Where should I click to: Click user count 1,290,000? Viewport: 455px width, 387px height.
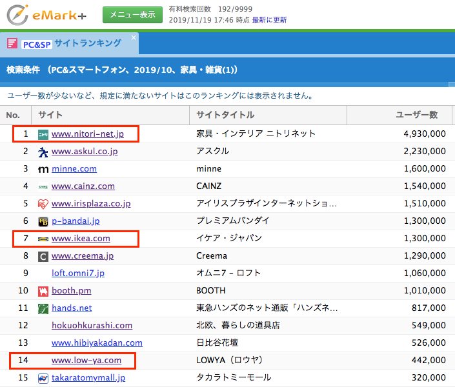point(425,255)
